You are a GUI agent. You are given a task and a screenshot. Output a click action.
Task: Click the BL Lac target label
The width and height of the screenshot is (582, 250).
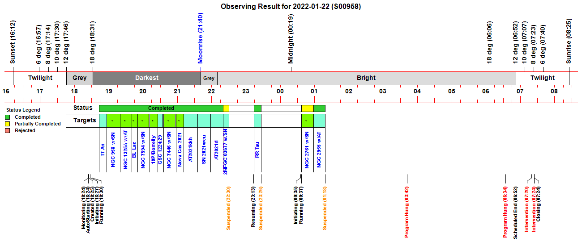point(134,149)
